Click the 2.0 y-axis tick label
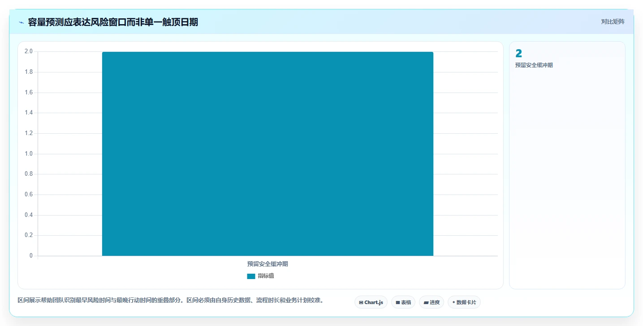Screen dimensions: 643x326 tap(29, 51)
